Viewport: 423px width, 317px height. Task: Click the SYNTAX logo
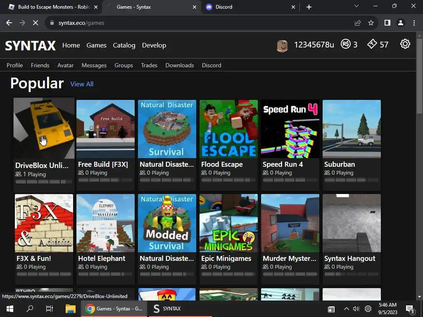(x=31, y=45)
